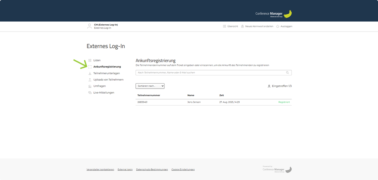The width and height of the screenshot is (378, 180).
Task: Click the Ankunftsregistrierung section heading
Action: 155,60
